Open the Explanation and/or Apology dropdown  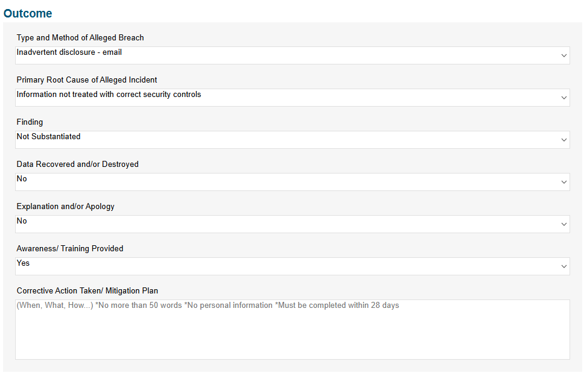coord(293,224)
